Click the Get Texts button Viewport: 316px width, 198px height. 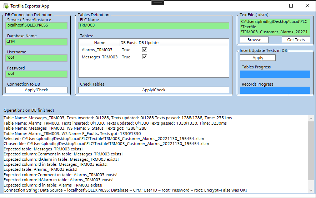coord(296,40)
